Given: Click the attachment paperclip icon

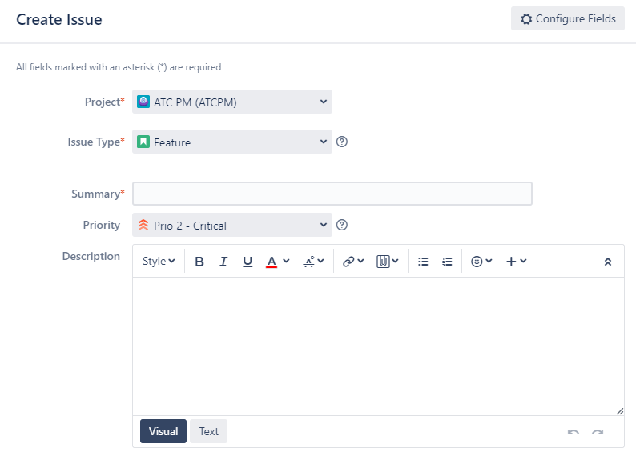Looking at the screenshot, I should tap(383, 262).
